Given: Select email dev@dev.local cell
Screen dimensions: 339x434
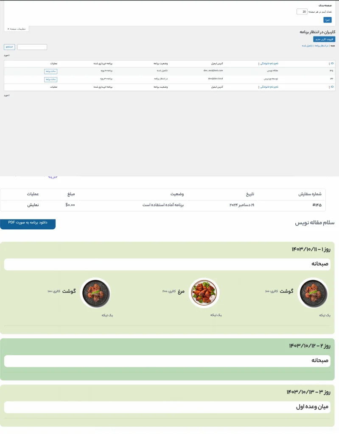Looking at the screenshot, I should (x=216, y=78).
